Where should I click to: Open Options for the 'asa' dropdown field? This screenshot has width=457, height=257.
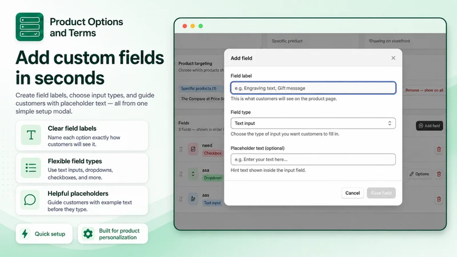coord(419,174)
